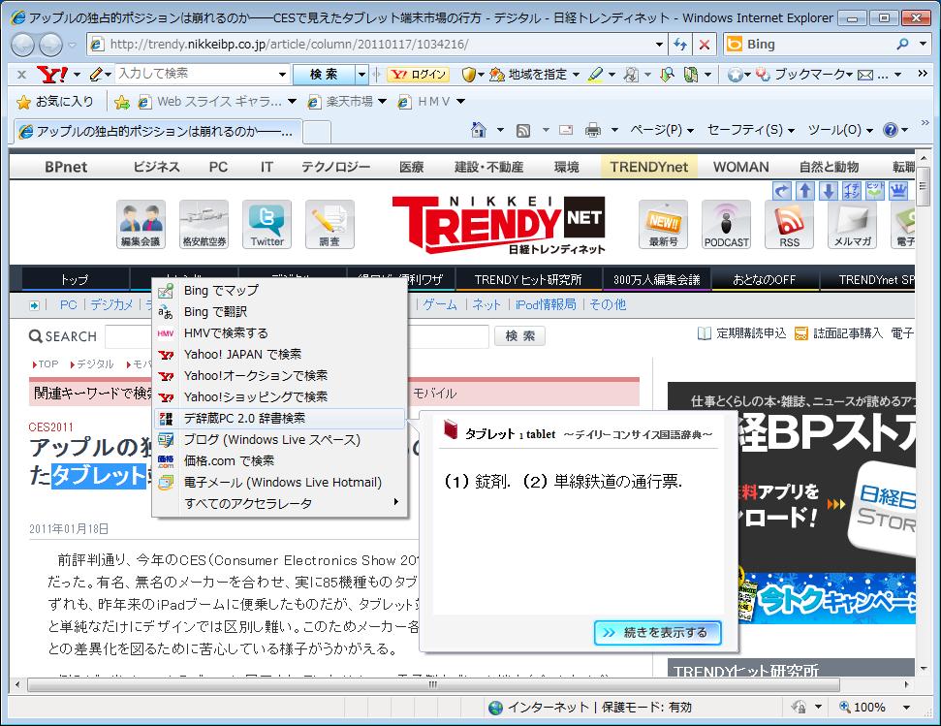
Task: Stop loading with the red X icon
Action: (x=705, y=45)
